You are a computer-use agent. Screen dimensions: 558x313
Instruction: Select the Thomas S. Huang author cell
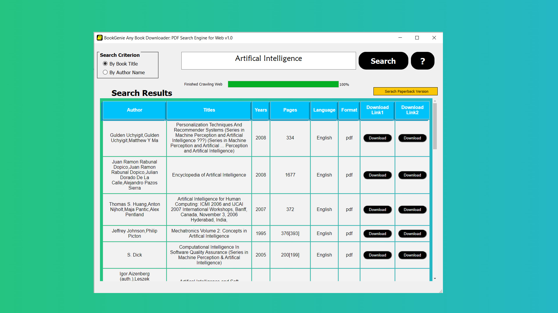point(135,210)
